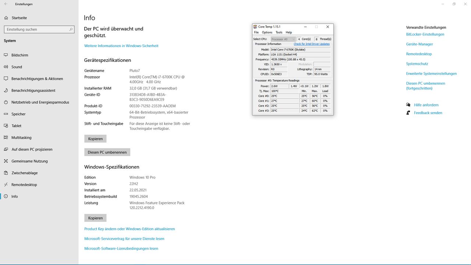The height and width of the screenshot is (265, 471).
Task: Click Tj. Max value 100°C
Action: pos(285,91)
